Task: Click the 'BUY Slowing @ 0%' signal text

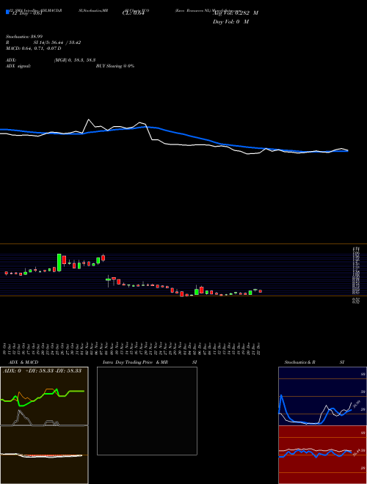Action: click(x=115, y=66)
